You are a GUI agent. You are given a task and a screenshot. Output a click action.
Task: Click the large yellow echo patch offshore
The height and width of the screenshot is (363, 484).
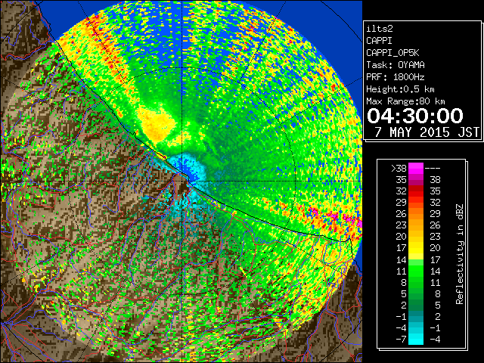pos(156,123)
